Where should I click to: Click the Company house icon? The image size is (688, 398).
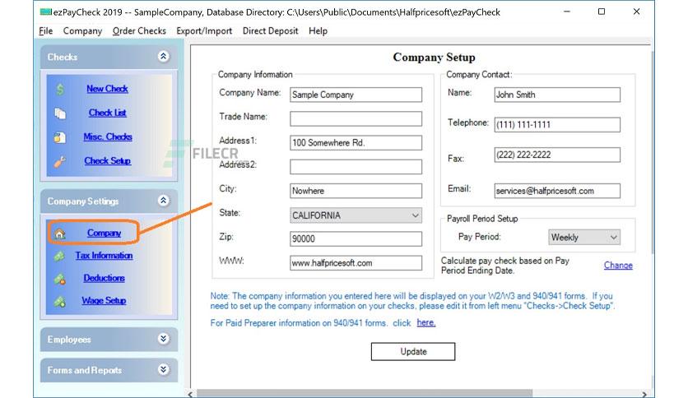coord(60,234)
